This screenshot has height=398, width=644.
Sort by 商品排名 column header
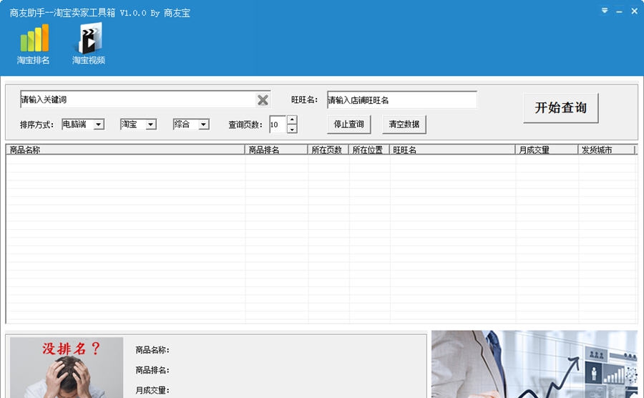(276, 150)
